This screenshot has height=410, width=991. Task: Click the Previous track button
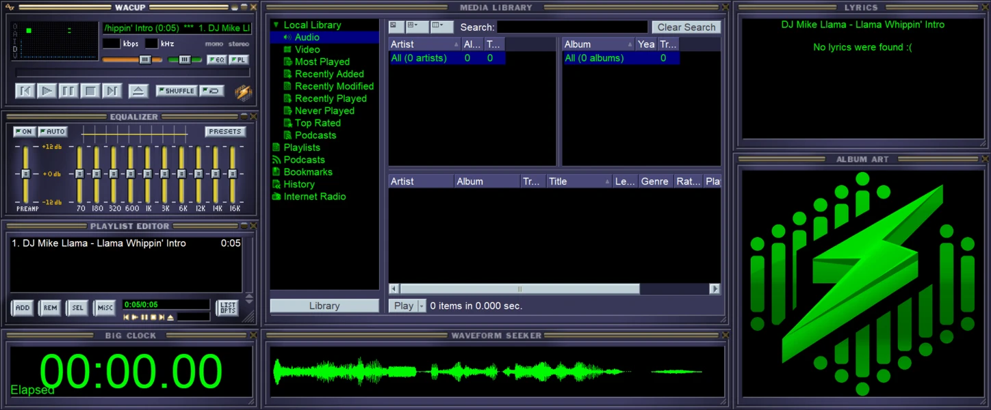tap(25, 91)
